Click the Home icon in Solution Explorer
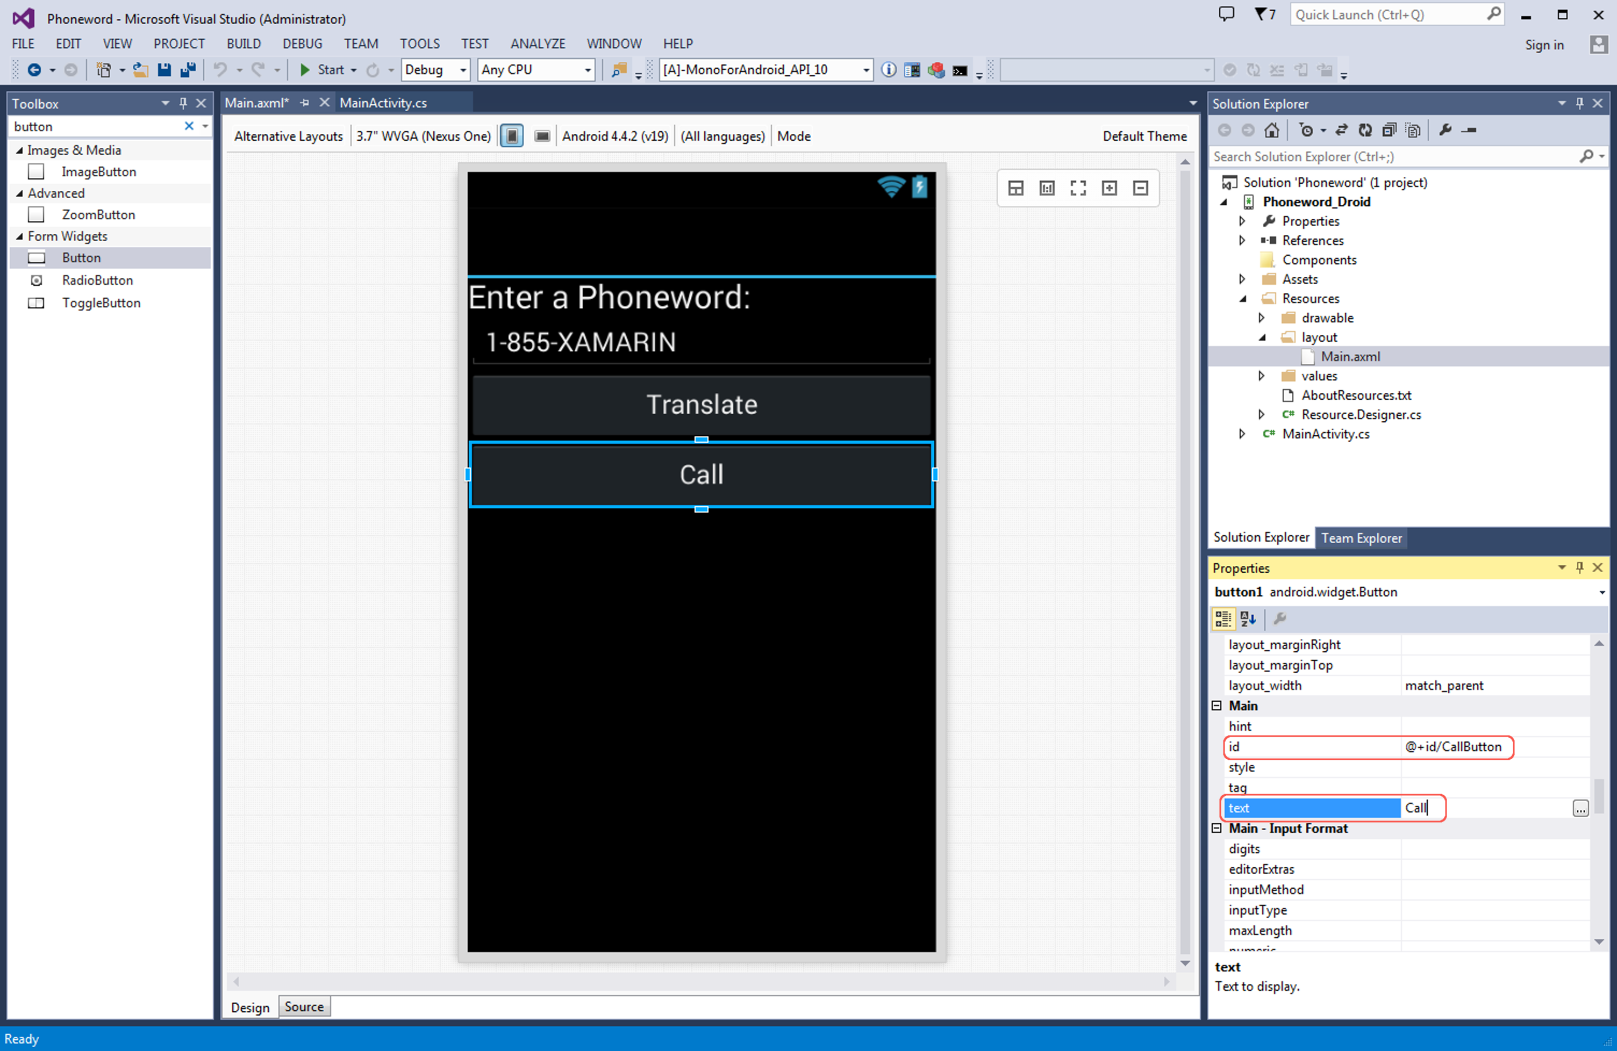Image resolution: width=1617 pixels, height=1051 pixels. (1271, 129)
